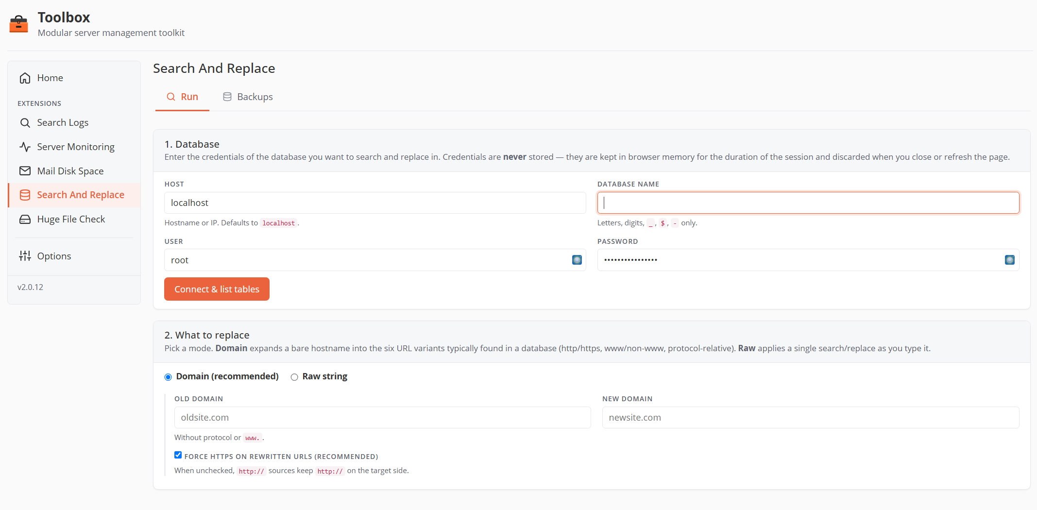1037x510 pixels.
Task: Click the password manager icon in Password field
Action: (x=1010, y=260)
